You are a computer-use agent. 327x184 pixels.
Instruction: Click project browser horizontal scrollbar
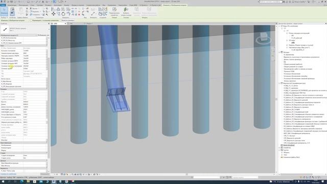[296, 174]
